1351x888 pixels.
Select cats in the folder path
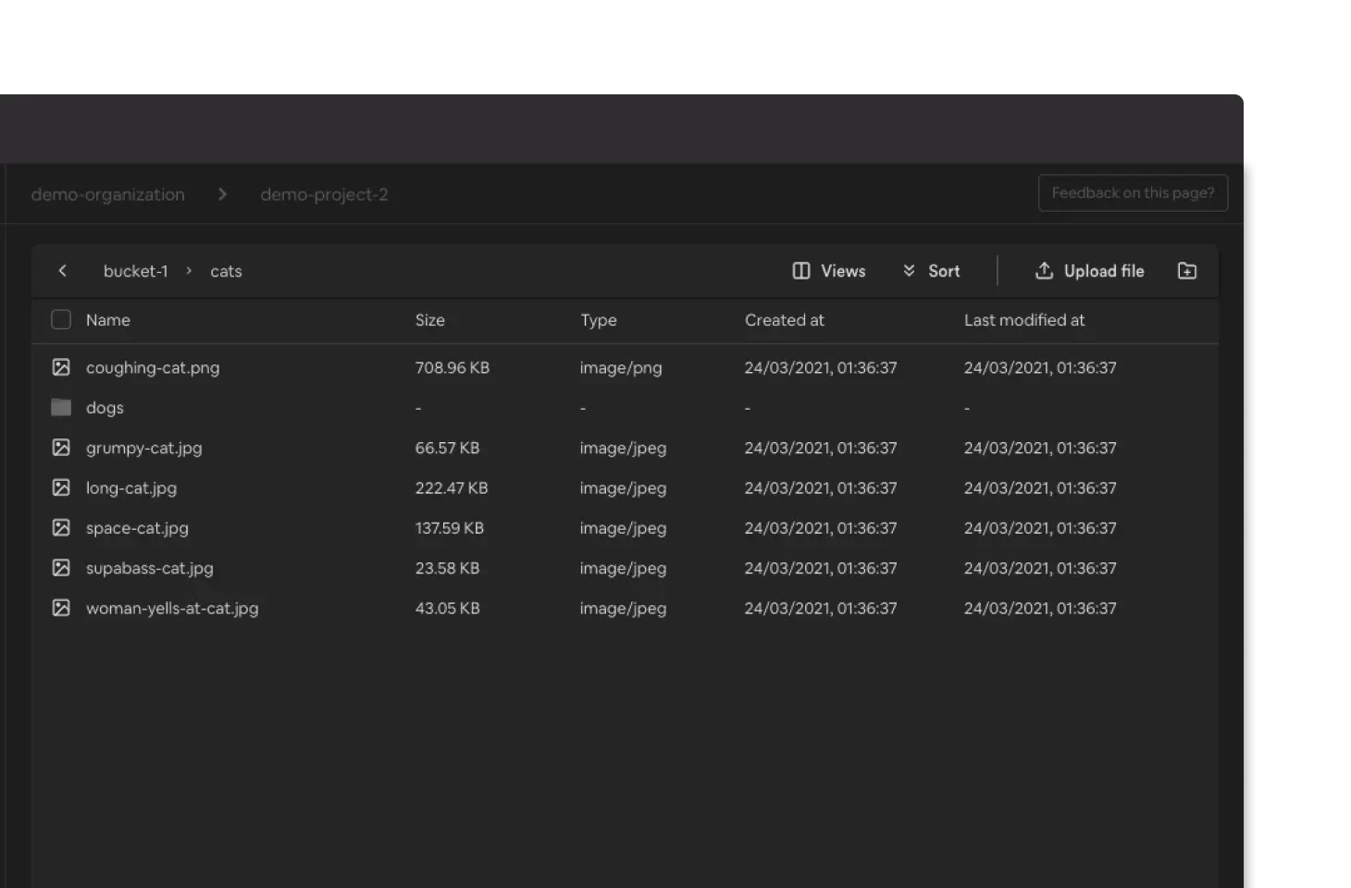tap(226, 271)
